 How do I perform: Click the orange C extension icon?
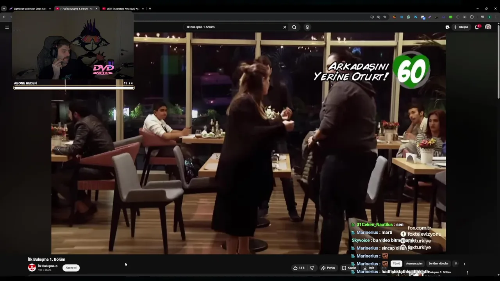point(395,17)
